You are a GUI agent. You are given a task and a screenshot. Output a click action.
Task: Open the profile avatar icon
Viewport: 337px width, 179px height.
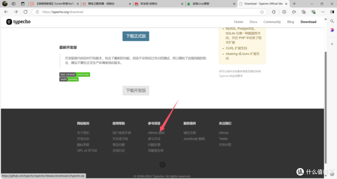tap(5, 4)
